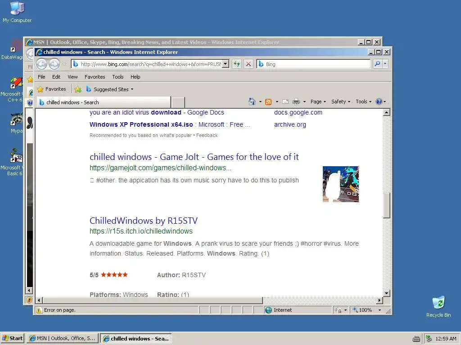This screenshot has height=345, width=461.
Task: Open the Home button dropdown arrow
Action: 260,102
